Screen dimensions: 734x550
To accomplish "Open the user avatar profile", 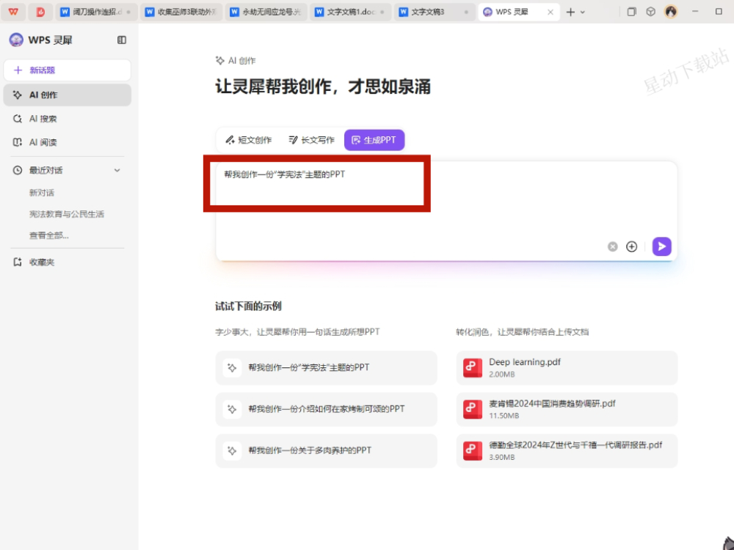I will pyautogui.click(x=671, y=12).
